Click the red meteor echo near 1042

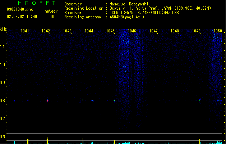coord(47,101)
